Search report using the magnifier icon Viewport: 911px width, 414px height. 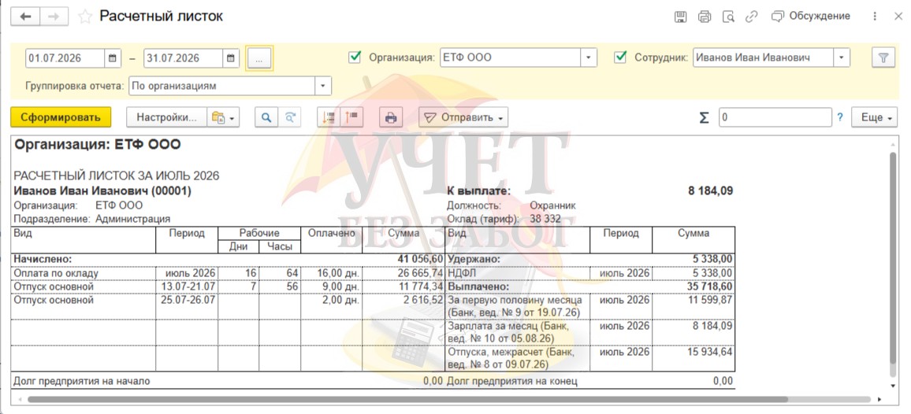(x=266, y=117)
